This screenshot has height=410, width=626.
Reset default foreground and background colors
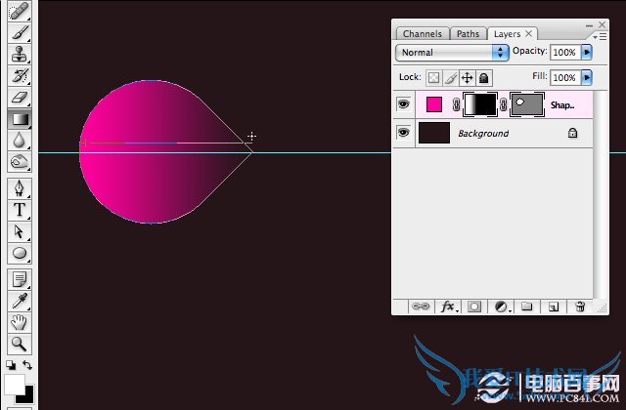point(11,364)
